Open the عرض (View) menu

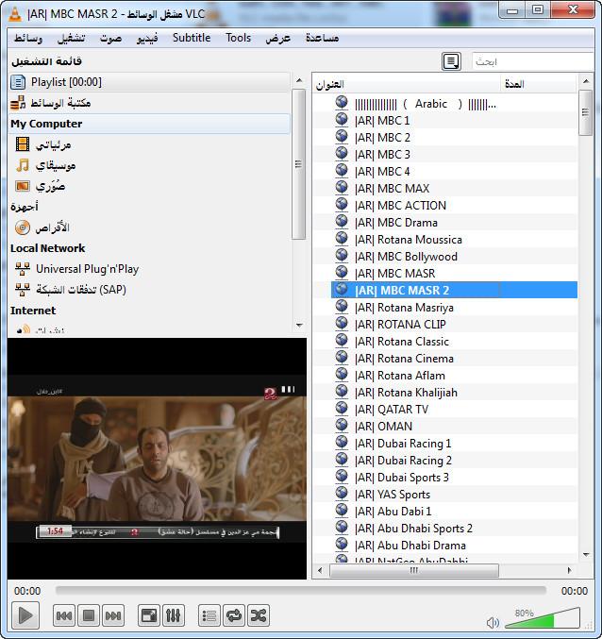277,38
